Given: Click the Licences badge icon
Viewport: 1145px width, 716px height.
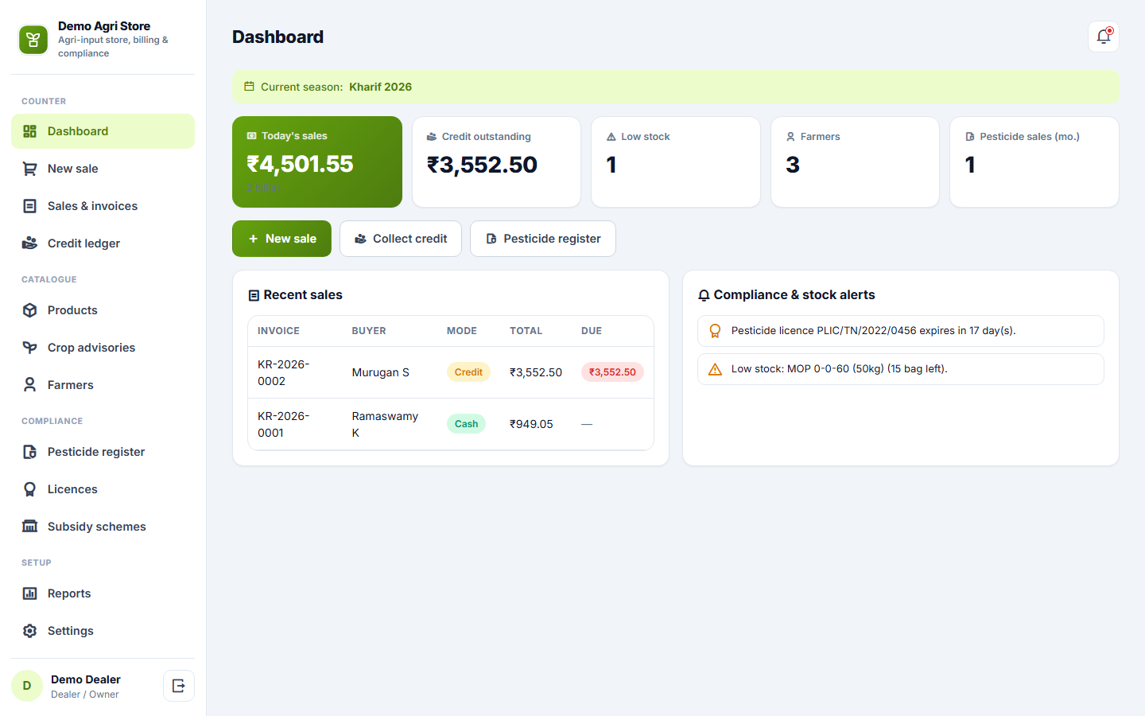Looking at the screenshot, I should [30, 489].
